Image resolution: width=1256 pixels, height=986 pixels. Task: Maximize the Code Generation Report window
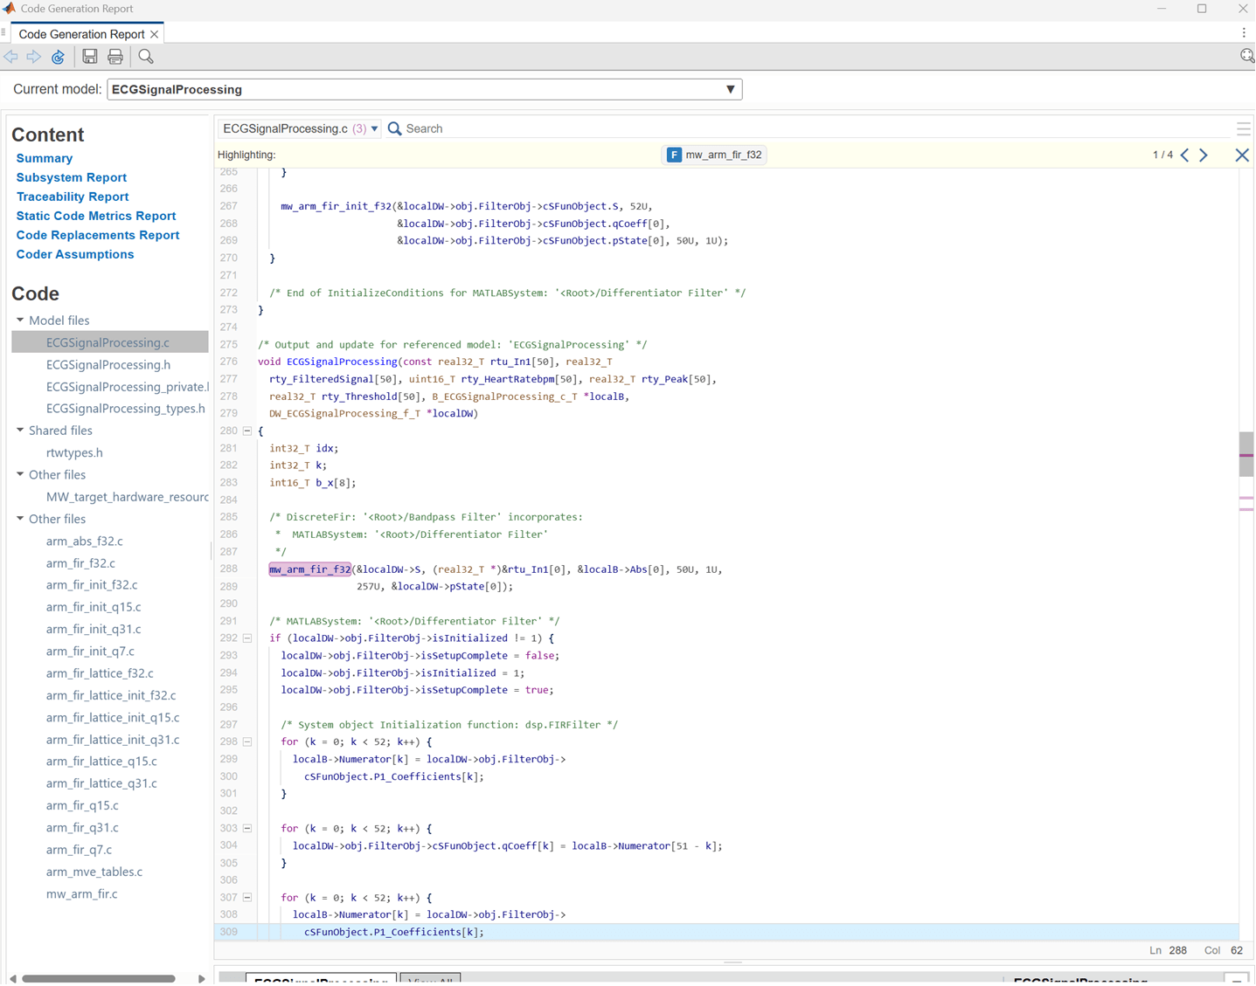click(x=1202, y=9)
